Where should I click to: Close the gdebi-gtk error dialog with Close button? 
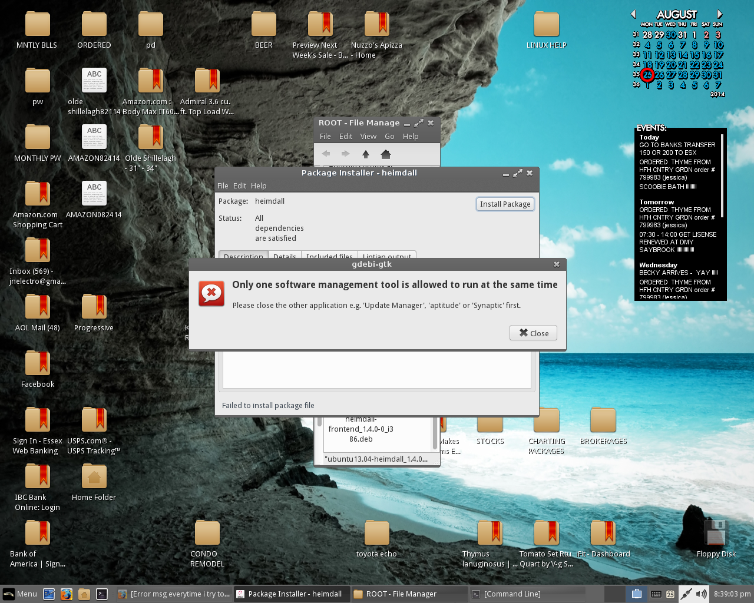tap(533, 333)
